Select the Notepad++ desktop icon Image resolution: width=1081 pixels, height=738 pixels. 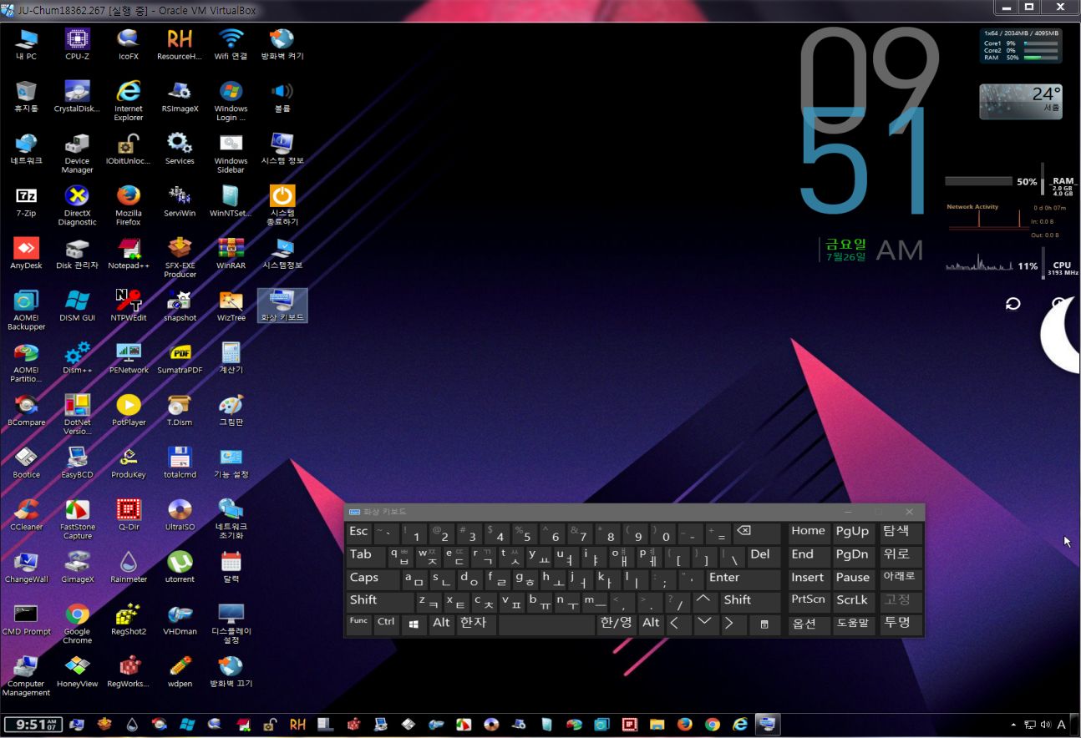pyautogui.click(x=129, y=253)
